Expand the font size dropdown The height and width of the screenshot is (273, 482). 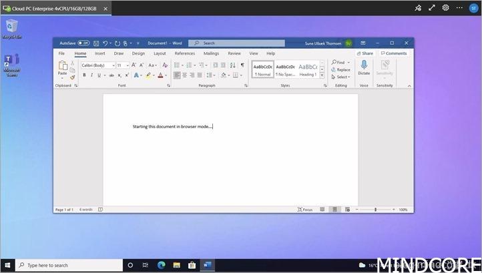(x=127, y=65)
